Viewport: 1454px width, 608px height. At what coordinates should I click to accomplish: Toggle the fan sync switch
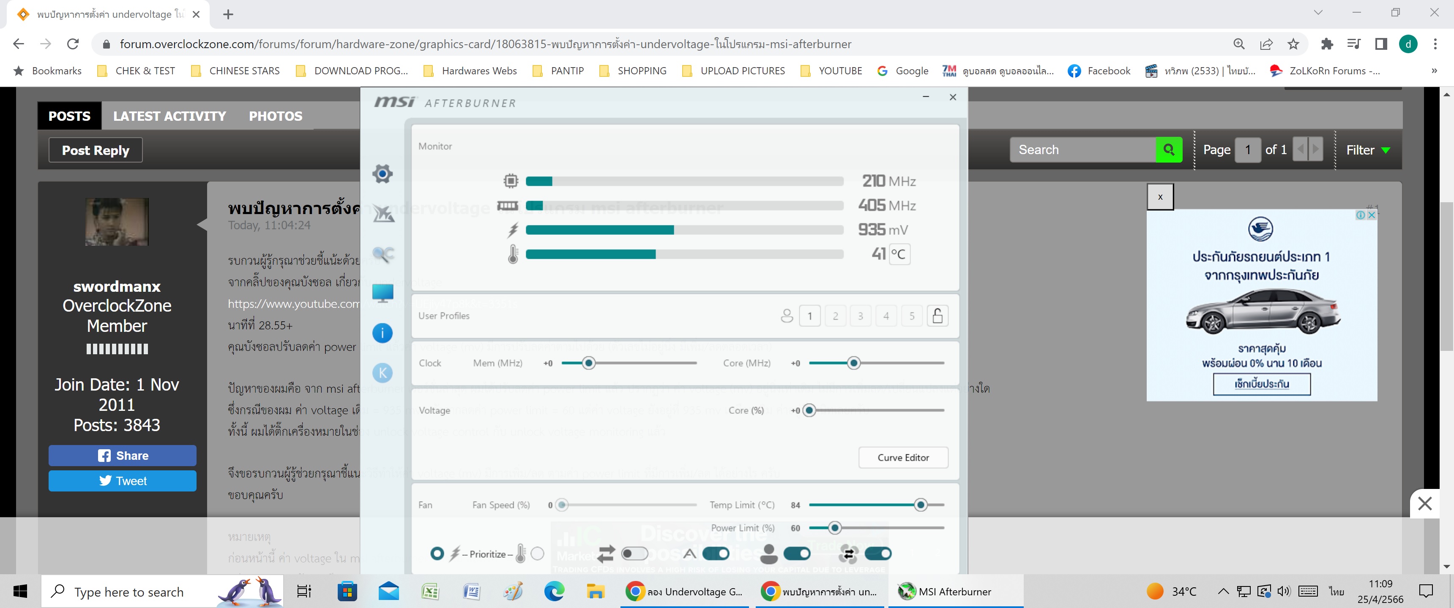point(878,554)
